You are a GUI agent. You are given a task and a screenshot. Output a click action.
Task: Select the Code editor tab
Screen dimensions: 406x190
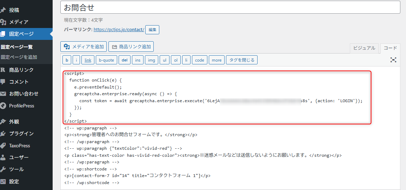coord(390,48)
